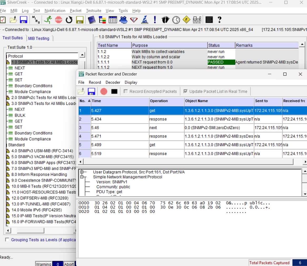Click the MIBs toolbar icon
Viewport: 307px width, 266px height.
(x=36, y=20)
